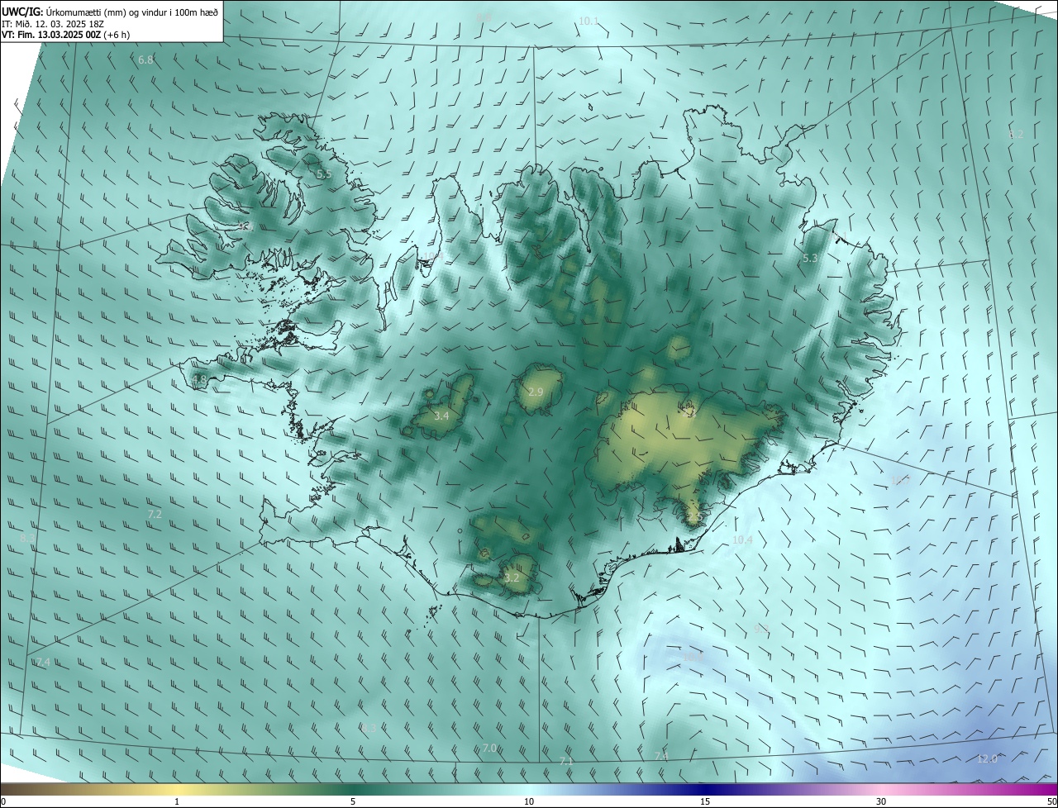This screenshot has height=808, width=1058.
Task: Click the map value label 4.8
Action: tap(199, 380)
